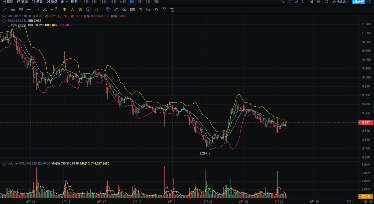
Task: Choose the ruler measurement tool
Action: (116, 9)
